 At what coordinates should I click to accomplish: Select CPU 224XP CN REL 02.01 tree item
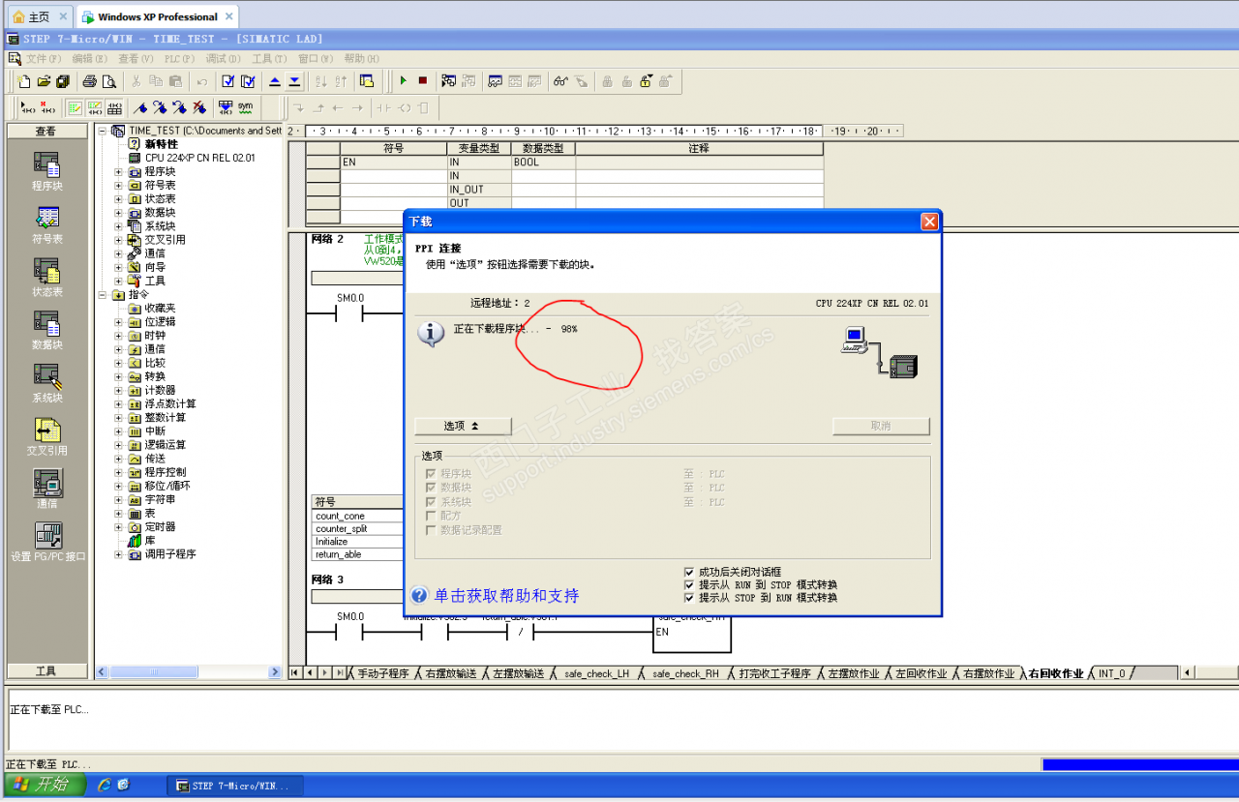click(199, 158)
